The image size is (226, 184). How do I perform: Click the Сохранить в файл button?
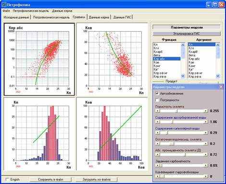50,180
